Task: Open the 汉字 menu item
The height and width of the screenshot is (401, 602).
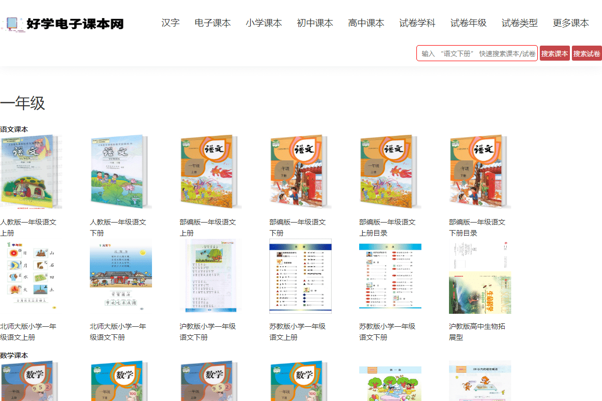Action: tap(171, 23)
